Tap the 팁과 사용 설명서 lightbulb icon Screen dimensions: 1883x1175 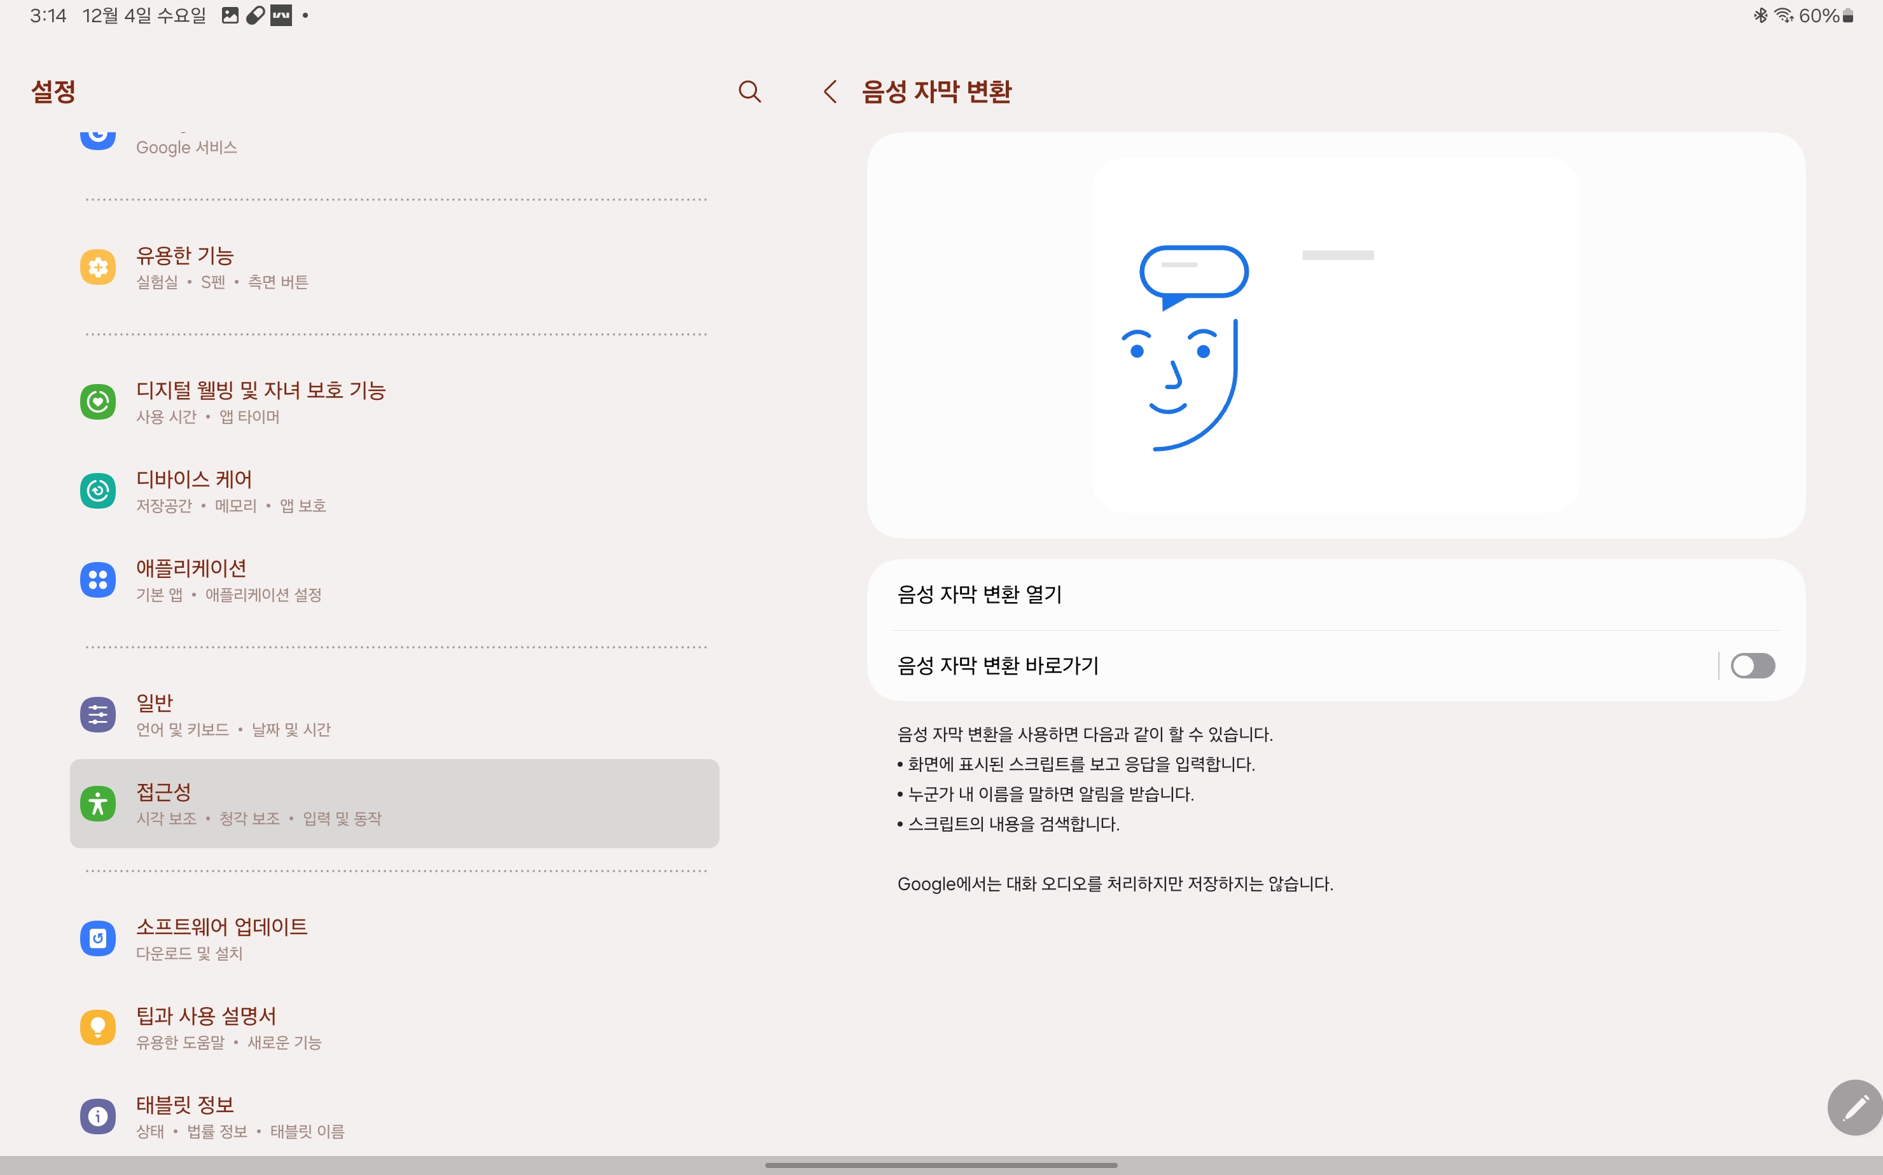click(x=98, y=1027)
